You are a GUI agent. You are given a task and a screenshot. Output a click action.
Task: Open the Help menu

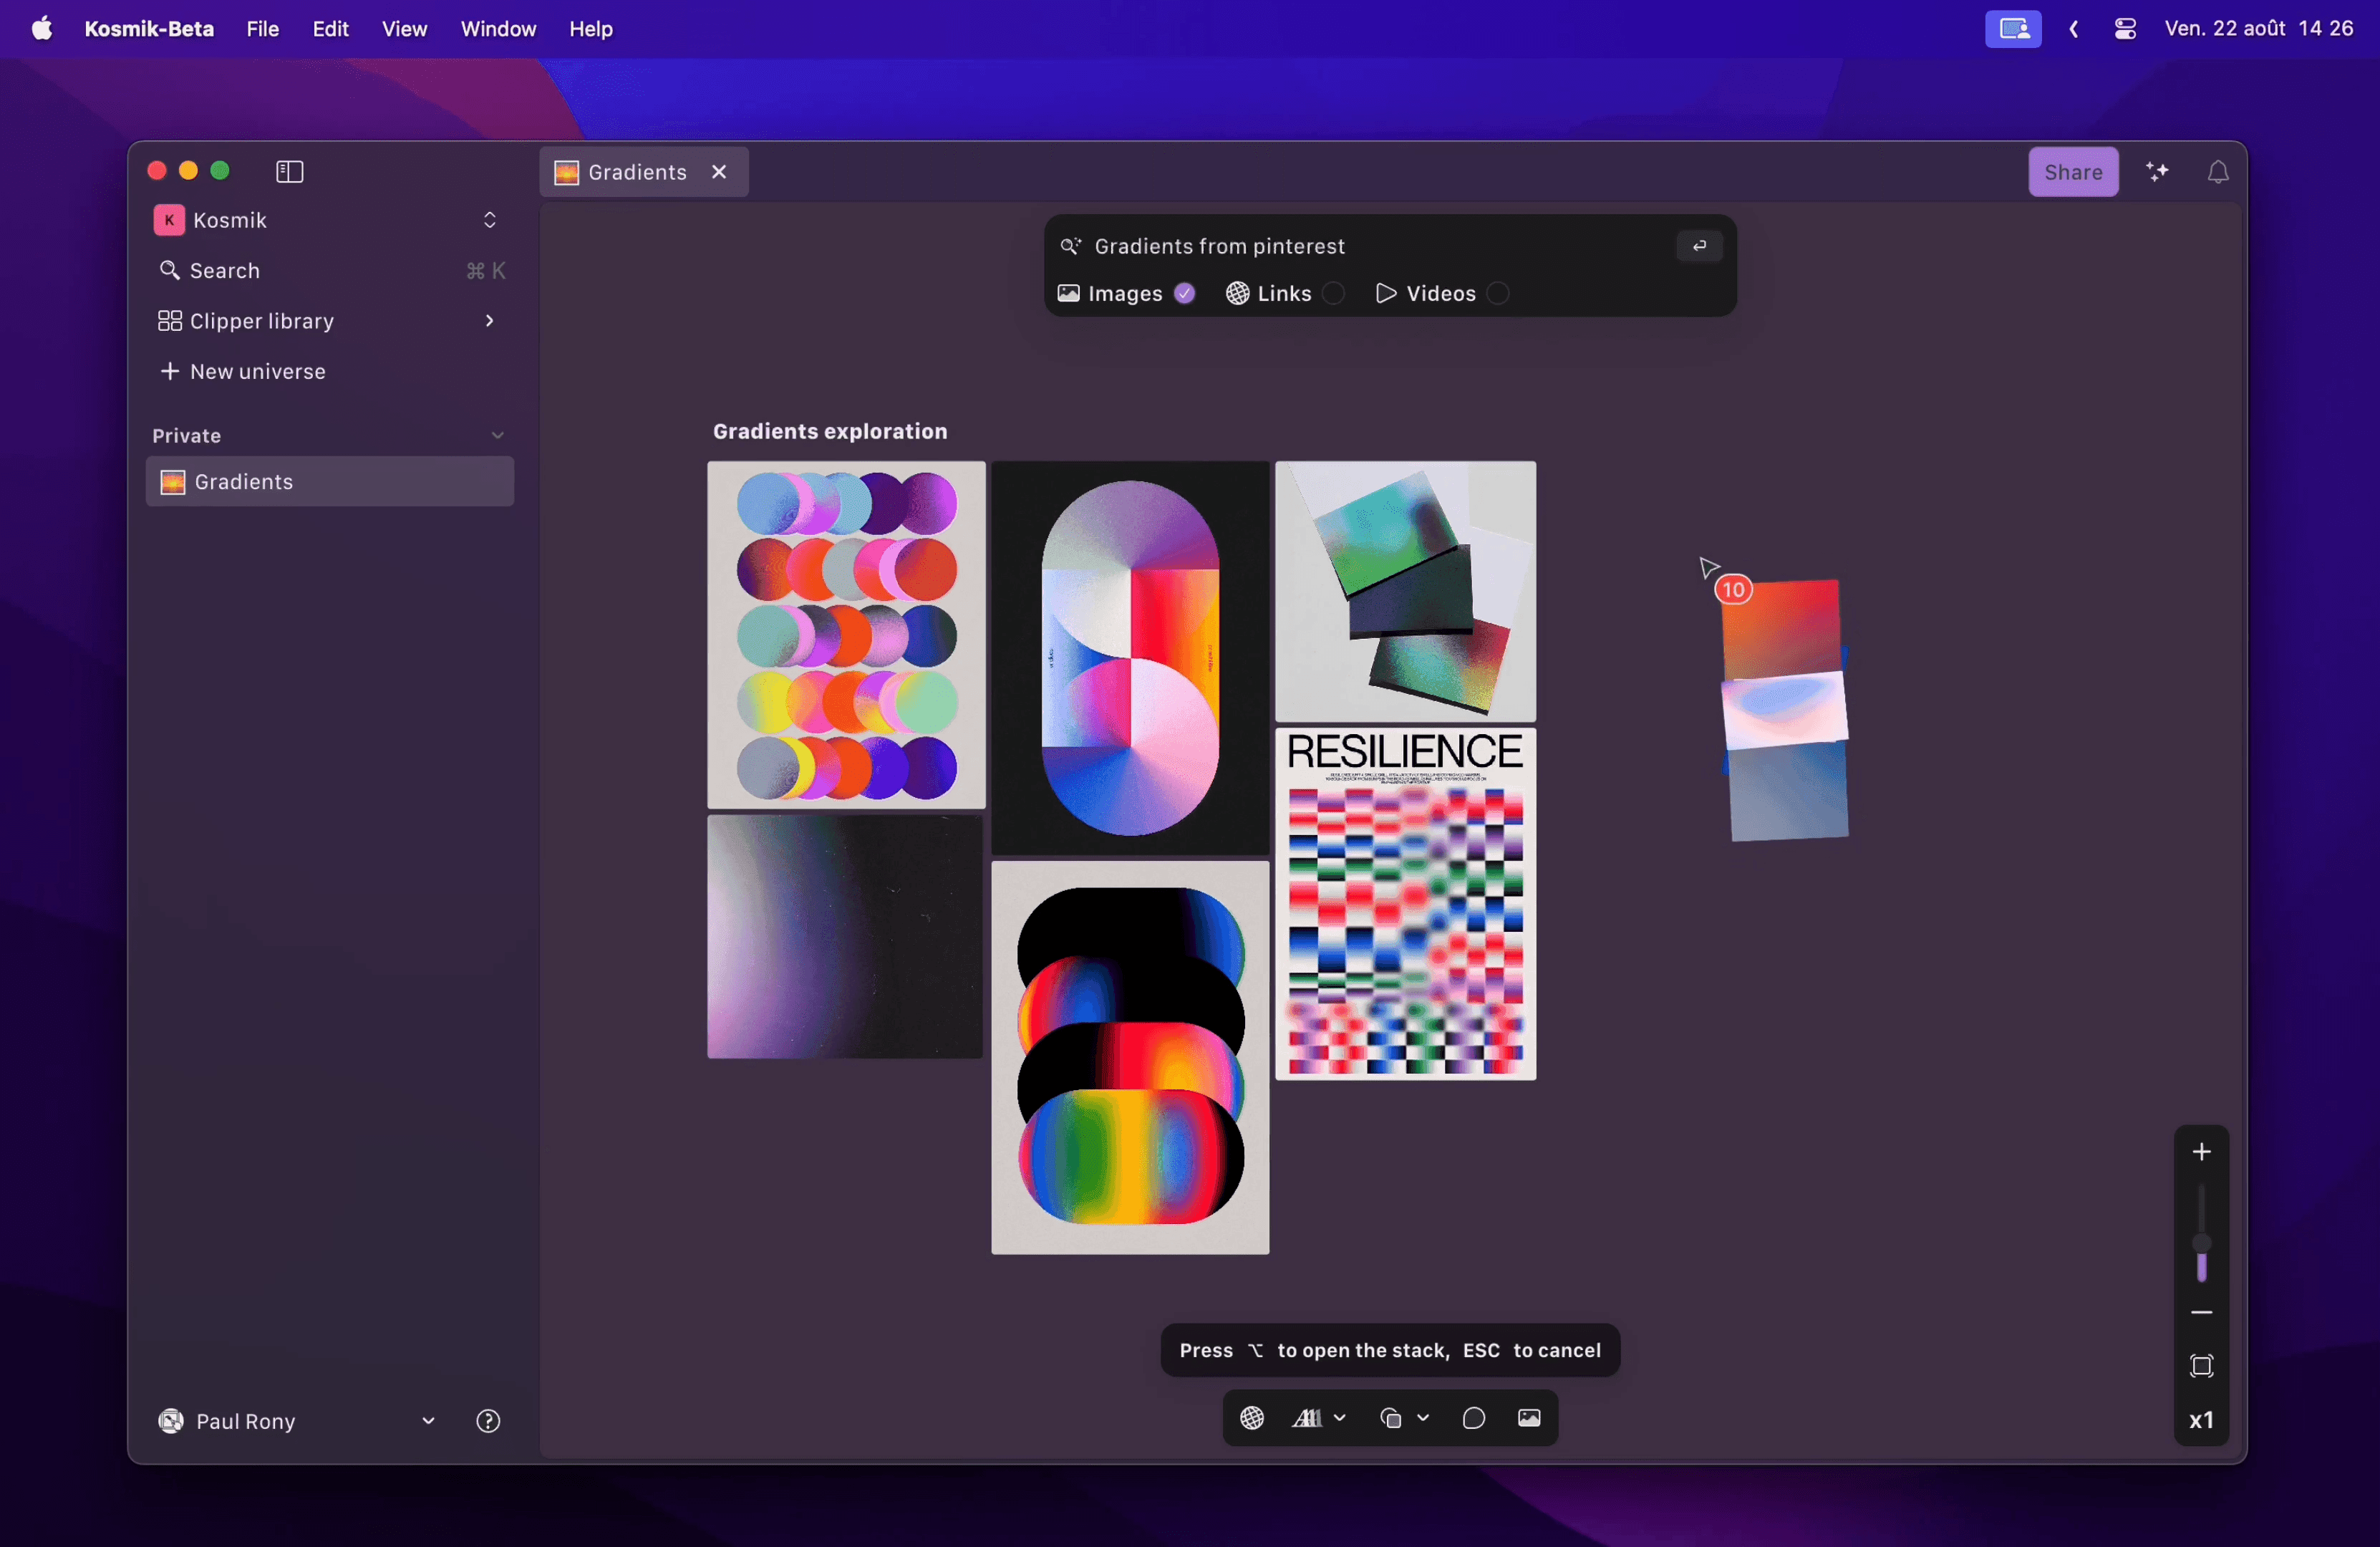click(591, 29)
